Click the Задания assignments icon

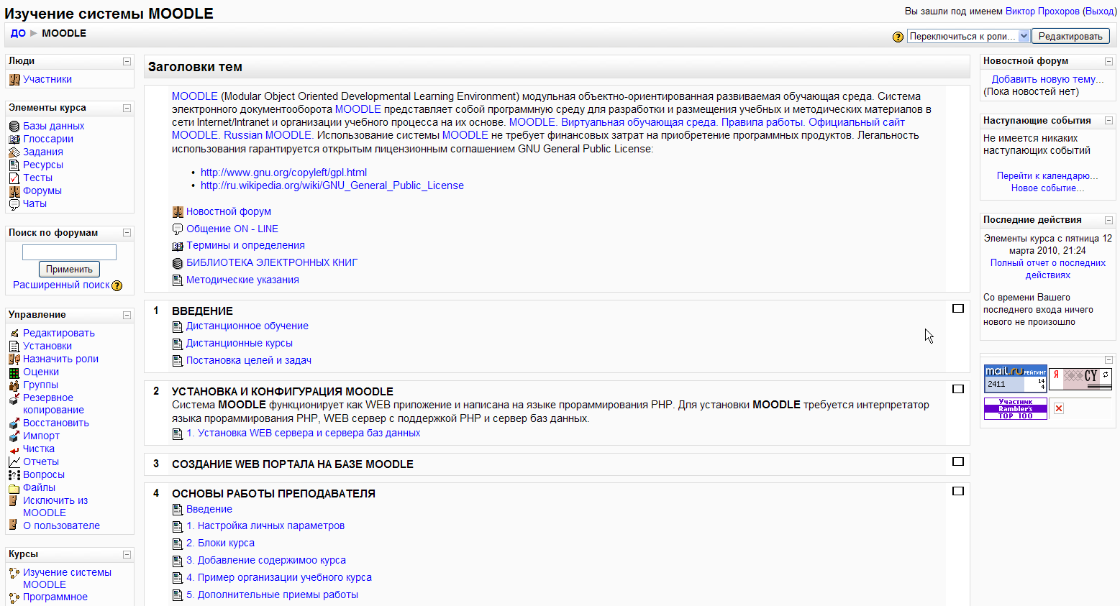click(x=14, y=152)
